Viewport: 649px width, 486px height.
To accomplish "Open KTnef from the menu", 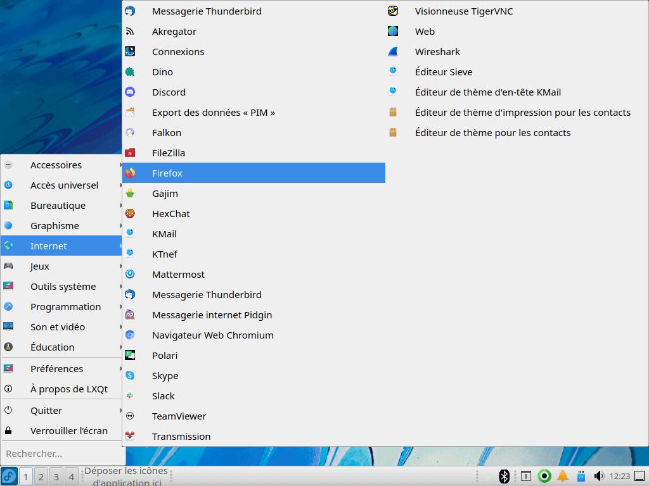I will click(254, 254).
